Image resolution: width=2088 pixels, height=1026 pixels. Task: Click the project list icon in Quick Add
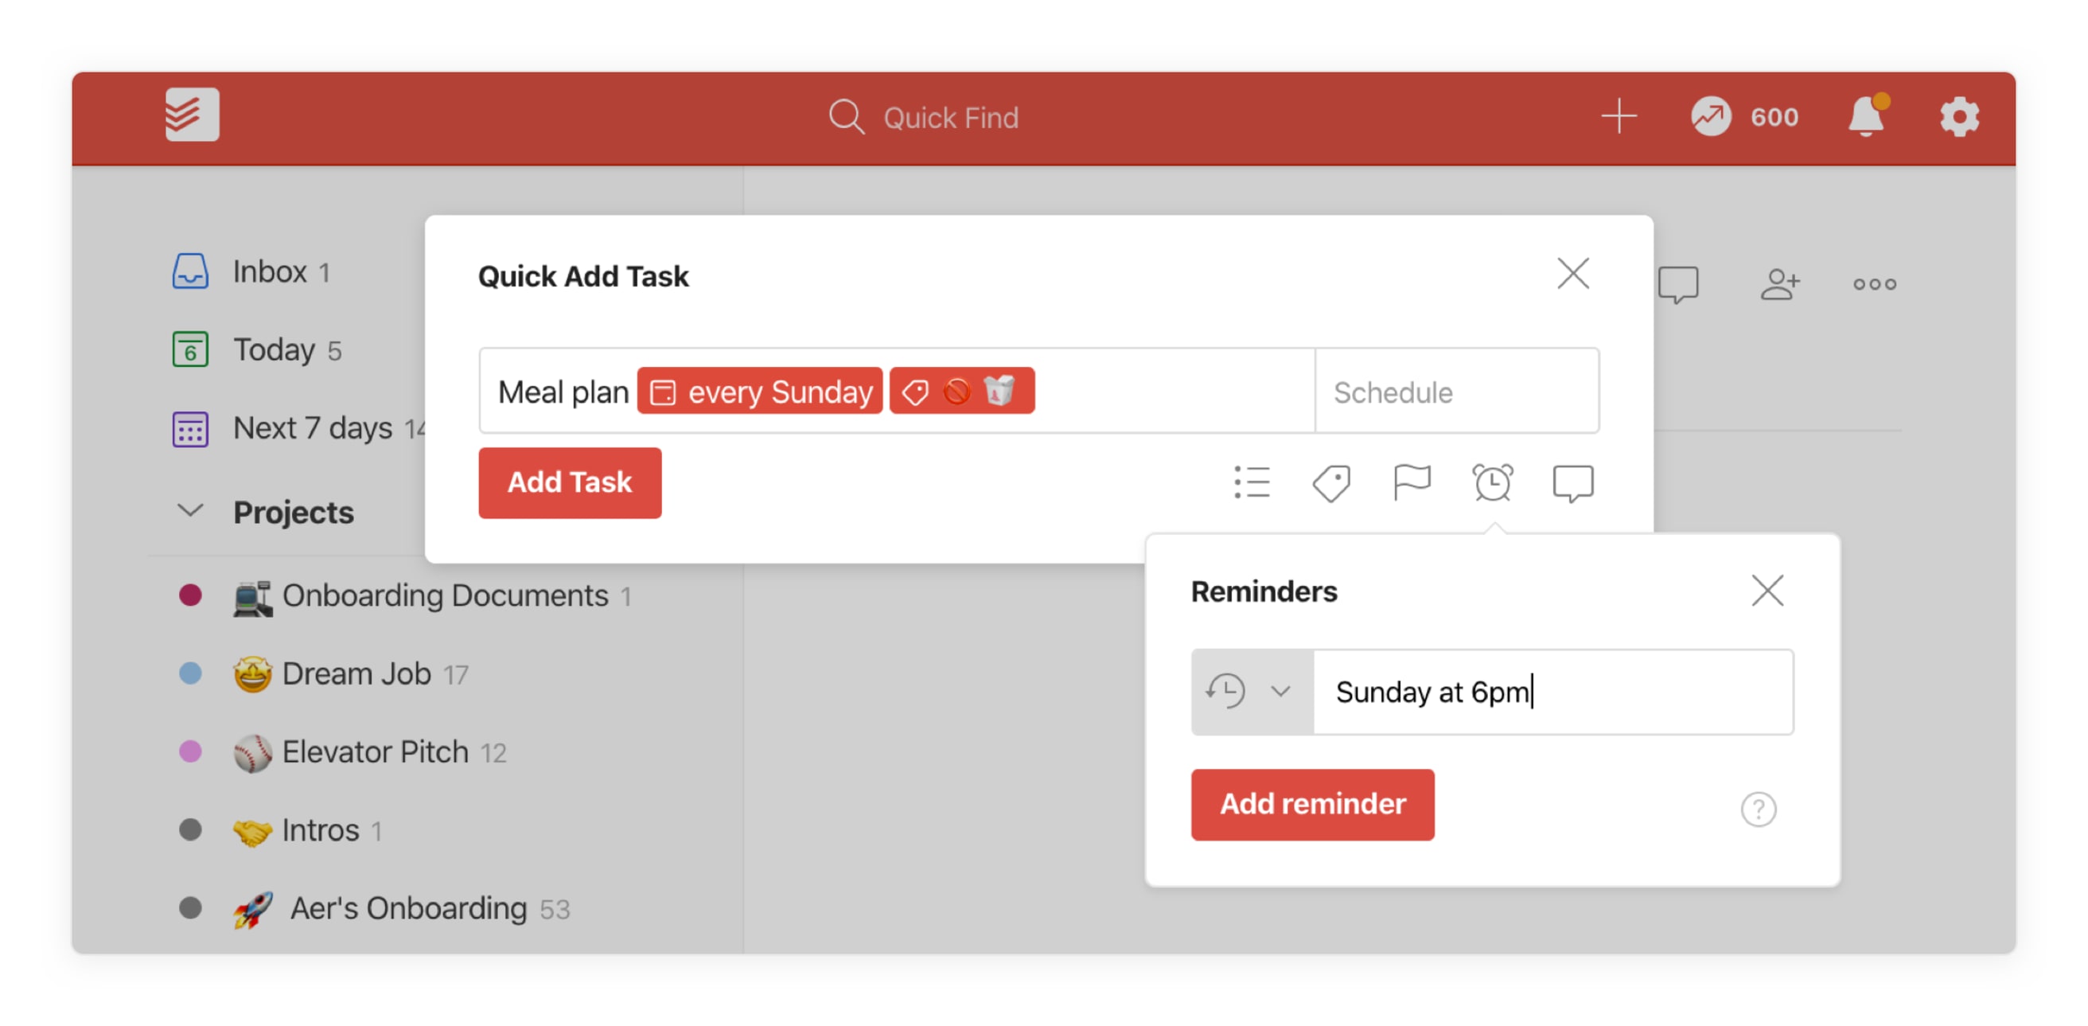[x=1252, y=482]
